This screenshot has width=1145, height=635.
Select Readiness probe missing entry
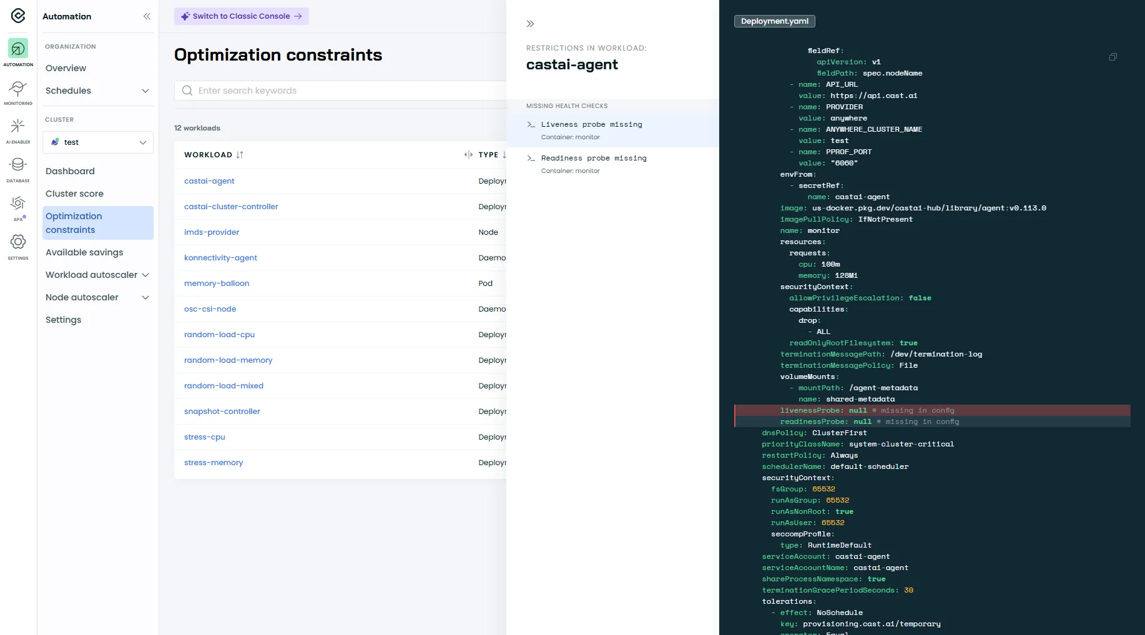coord(594,158)
